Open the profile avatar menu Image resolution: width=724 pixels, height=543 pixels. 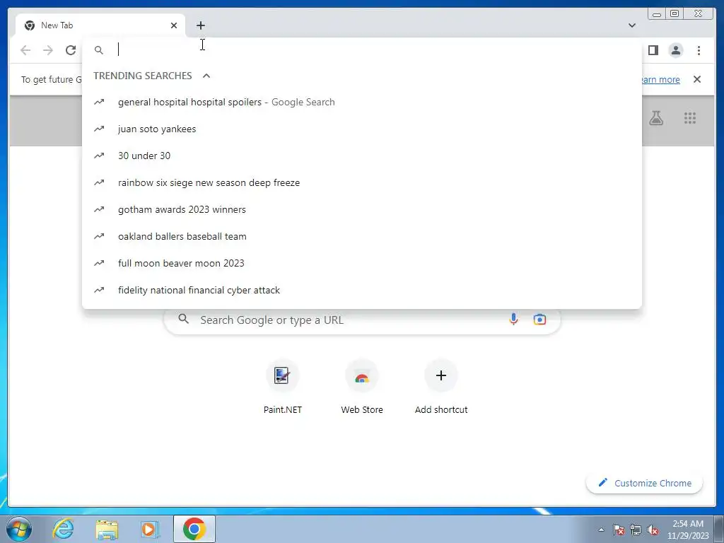675,50
